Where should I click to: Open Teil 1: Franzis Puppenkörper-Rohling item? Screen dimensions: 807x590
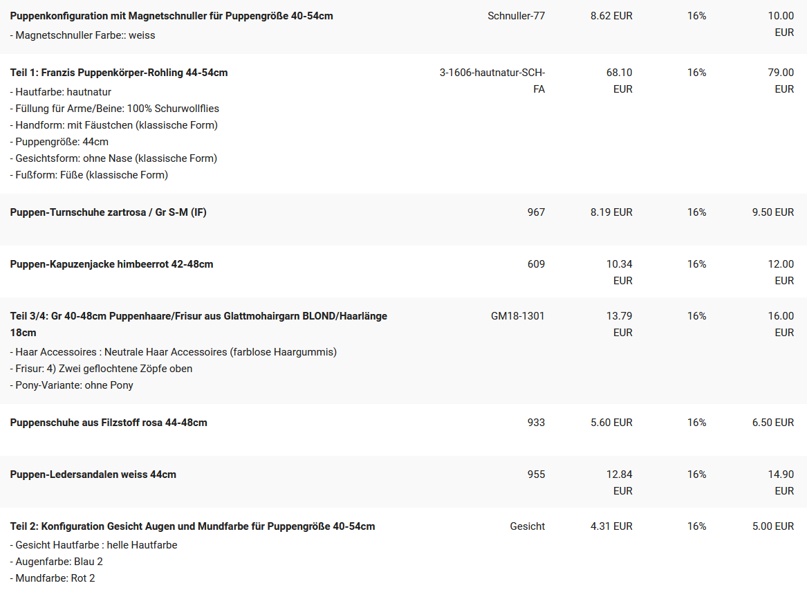[x=119, y=73]
